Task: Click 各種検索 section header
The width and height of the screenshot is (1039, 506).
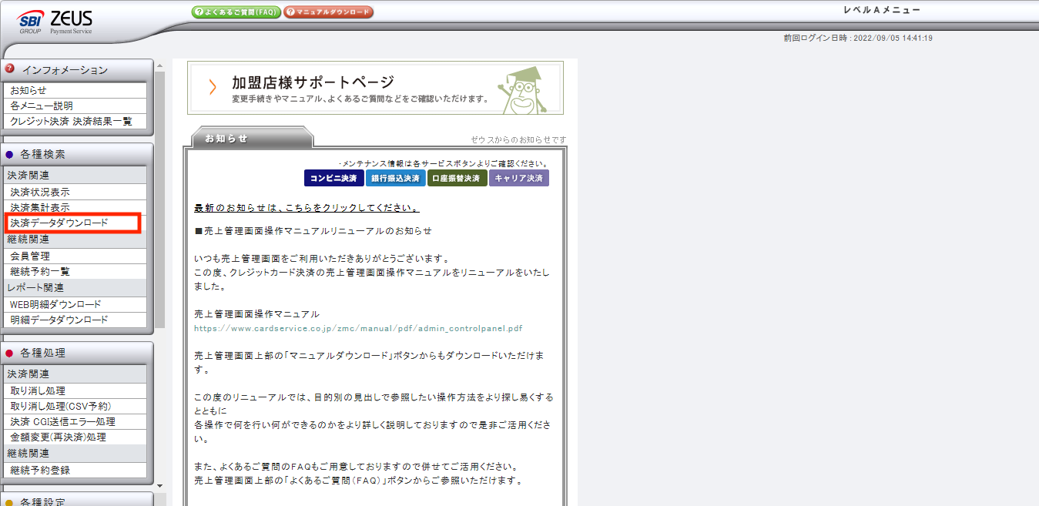Action: tap(77, 154)
